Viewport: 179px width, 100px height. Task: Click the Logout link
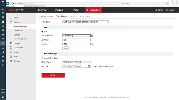[170, 10]
